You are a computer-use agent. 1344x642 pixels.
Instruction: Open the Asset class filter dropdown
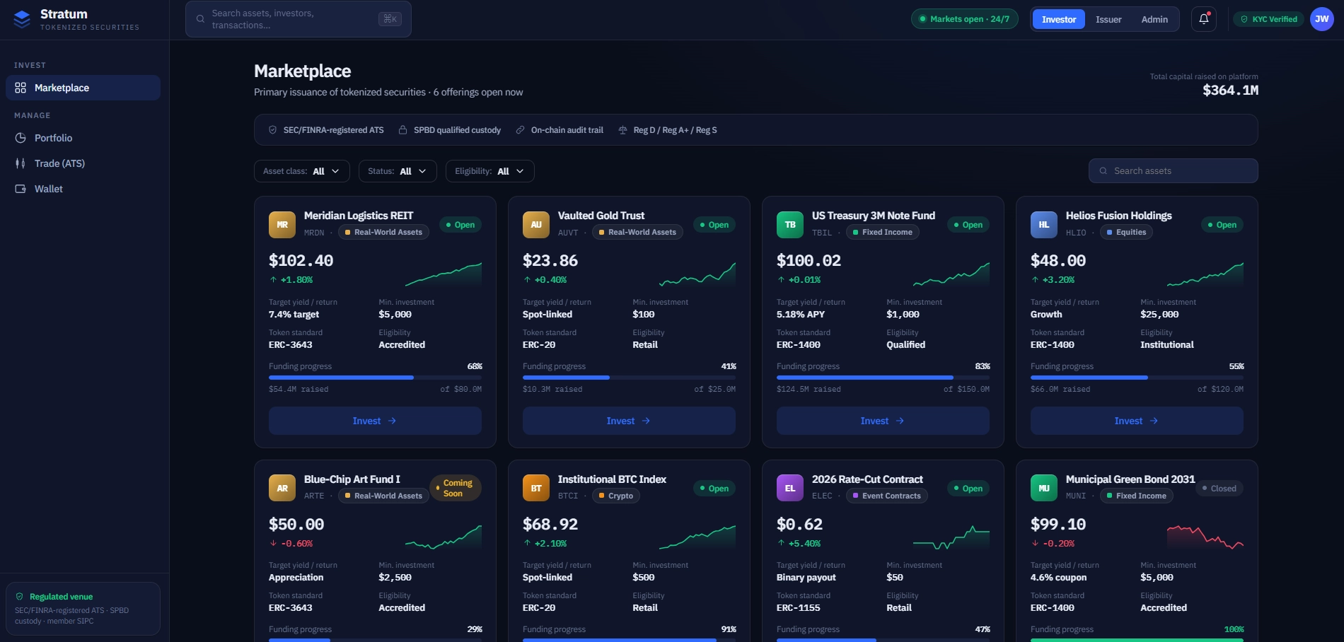pyautogui.click(x=302, y=171)
